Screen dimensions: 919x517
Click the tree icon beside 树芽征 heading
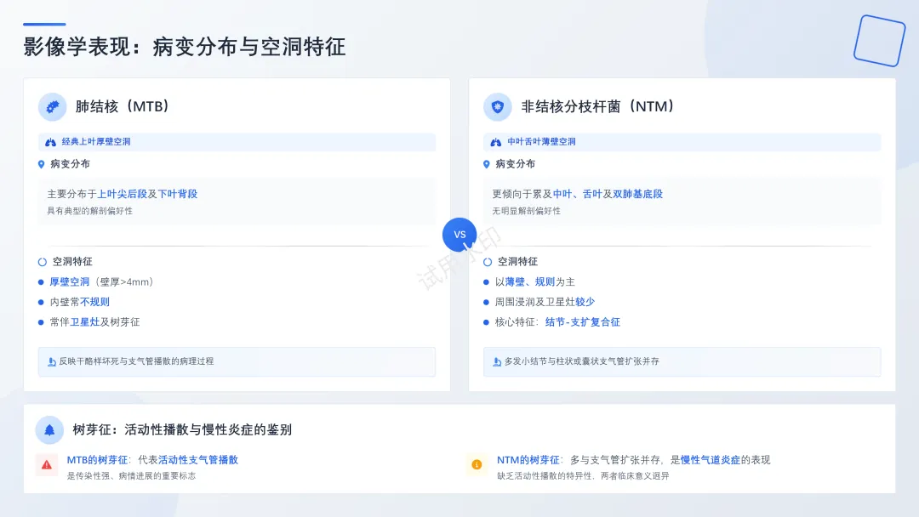coord(49,429)
